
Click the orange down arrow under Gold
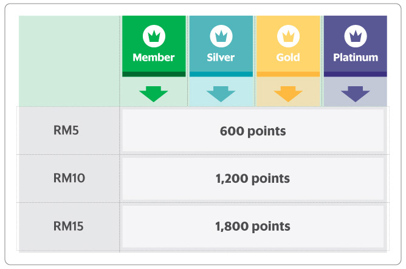288,94
